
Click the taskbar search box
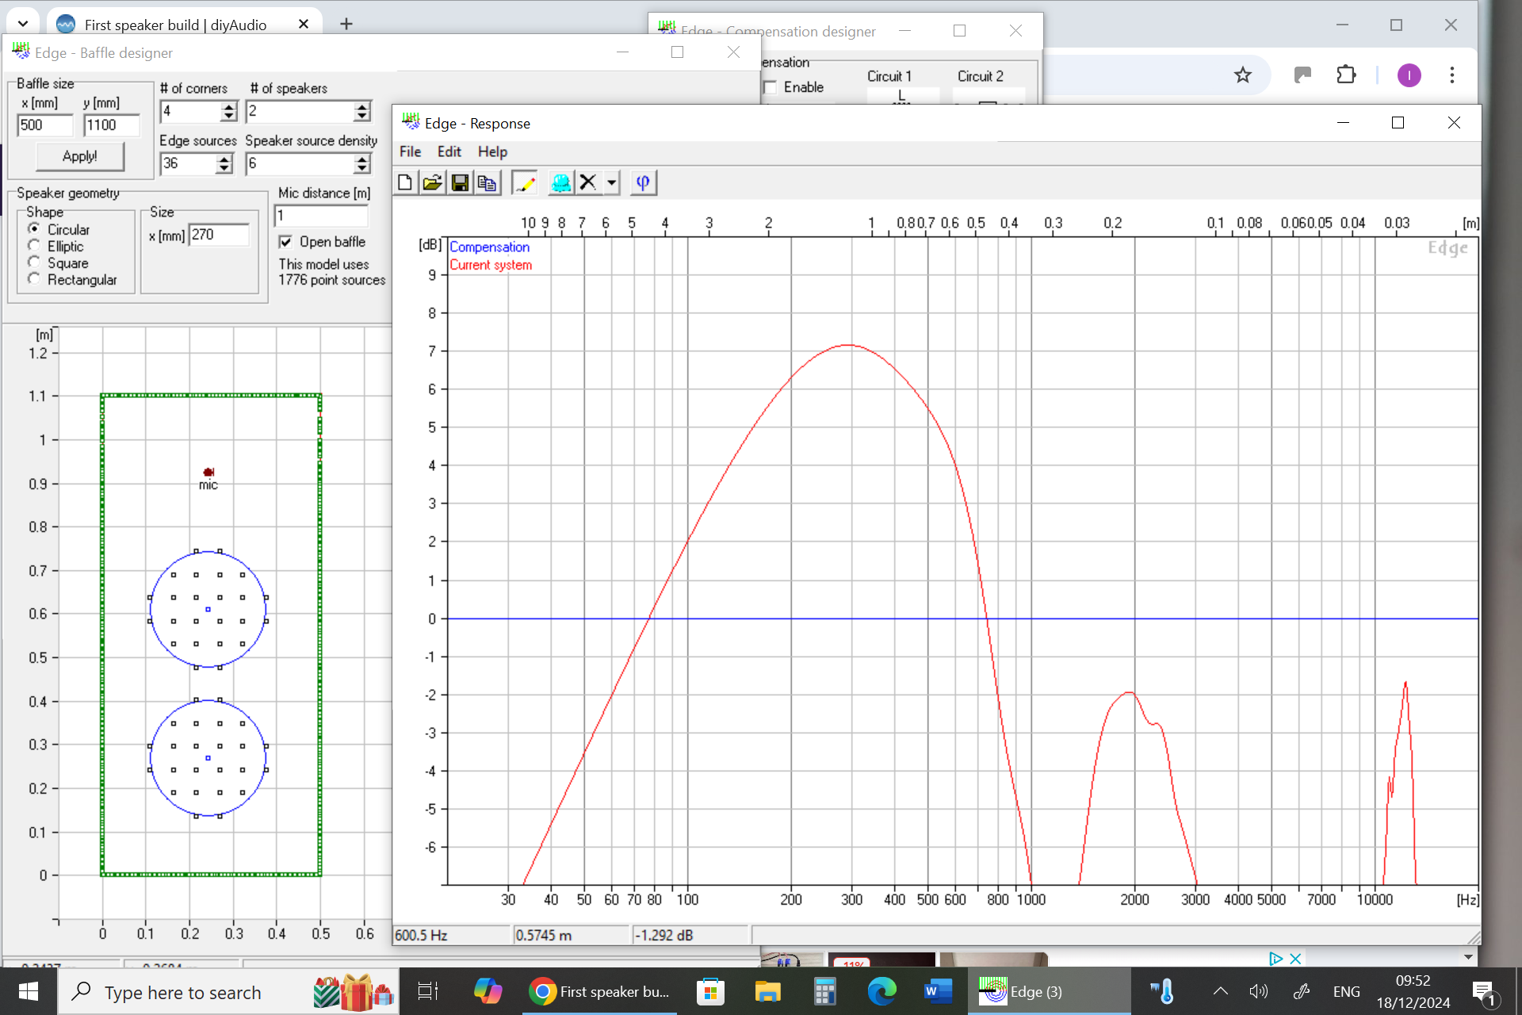tap(228, 991)
